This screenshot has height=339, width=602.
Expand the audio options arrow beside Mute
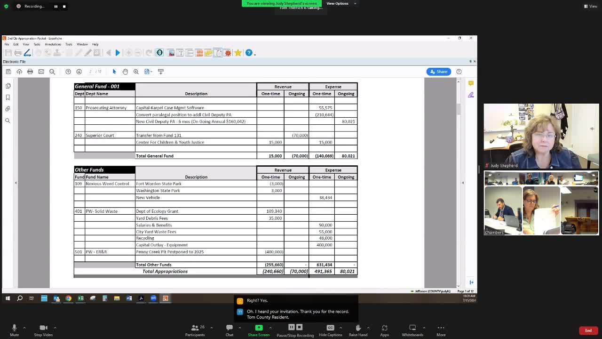24,328
